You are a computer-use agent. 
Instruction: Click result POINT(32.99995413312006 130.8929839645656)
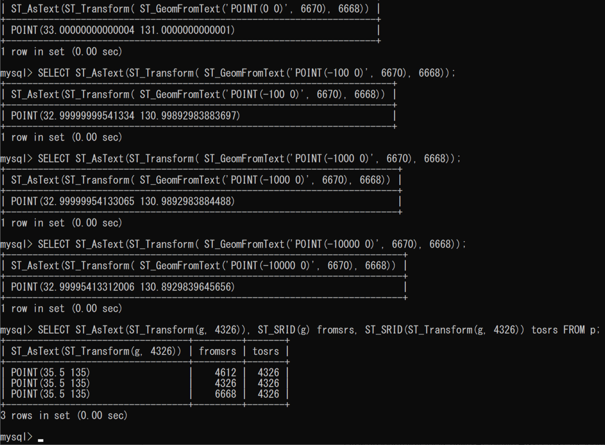coord(123,287)
